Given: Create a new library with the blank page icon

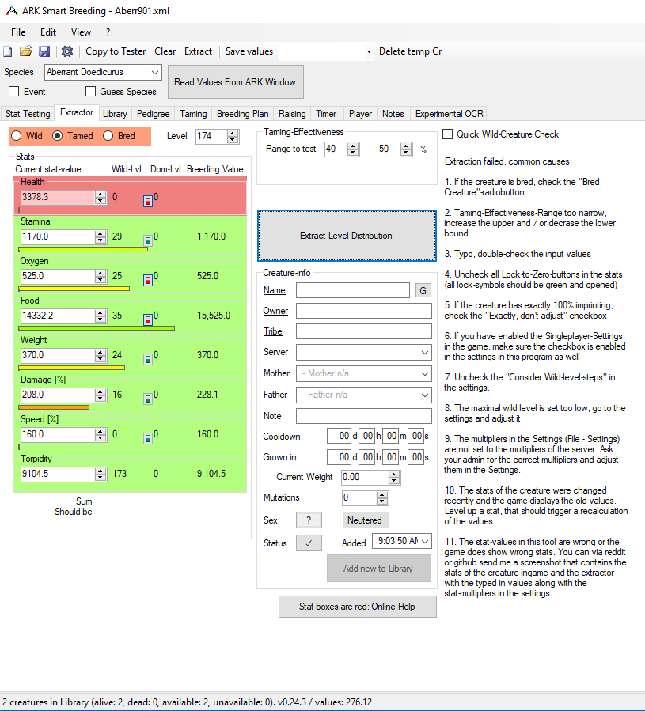Looking at the screenshot, I should click(9, 51).
